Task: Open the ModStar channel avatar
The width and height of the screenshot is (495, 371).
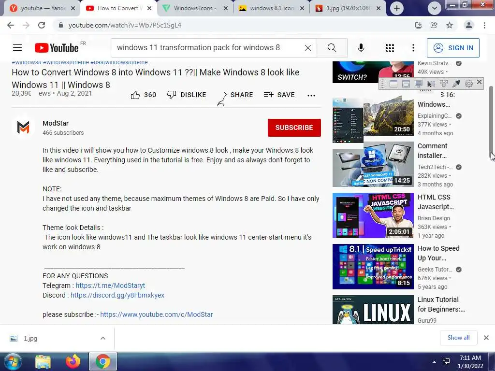Action: coord(23,128)
